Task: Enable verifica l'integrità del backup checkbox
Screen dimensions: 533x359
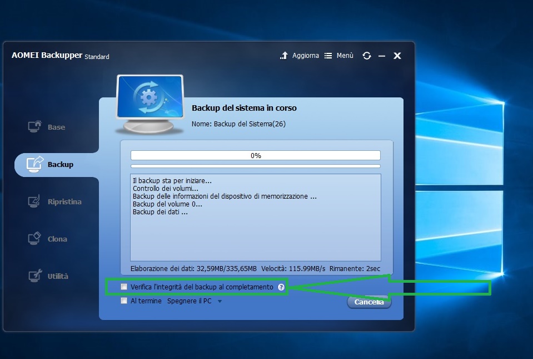Action: coord(124,287)
